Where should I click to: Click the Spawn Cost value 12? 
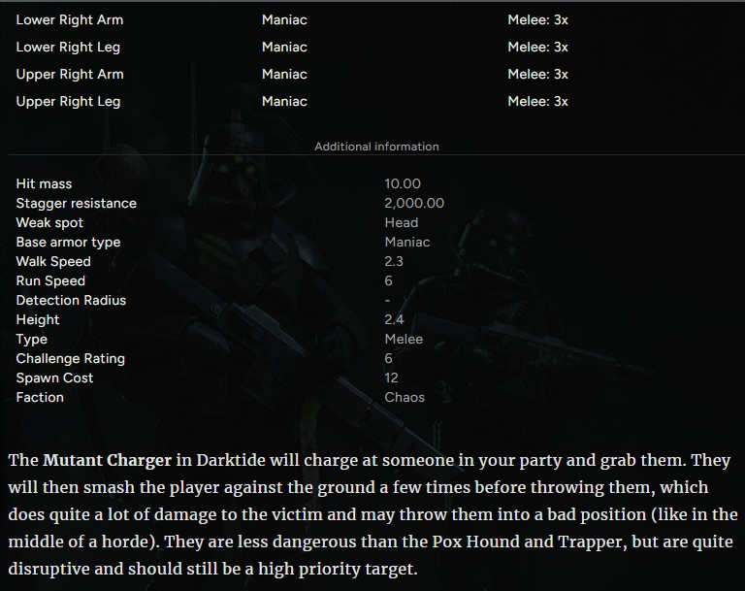(391, 378)
